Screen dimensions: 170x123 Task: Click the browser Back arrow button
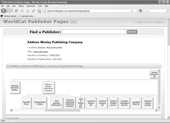coord(4,11)
